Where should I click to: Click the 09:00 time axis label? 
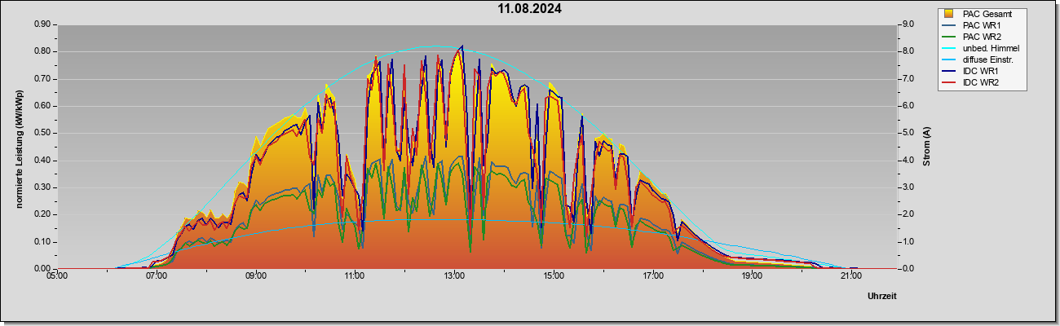[x=255, y=276]
